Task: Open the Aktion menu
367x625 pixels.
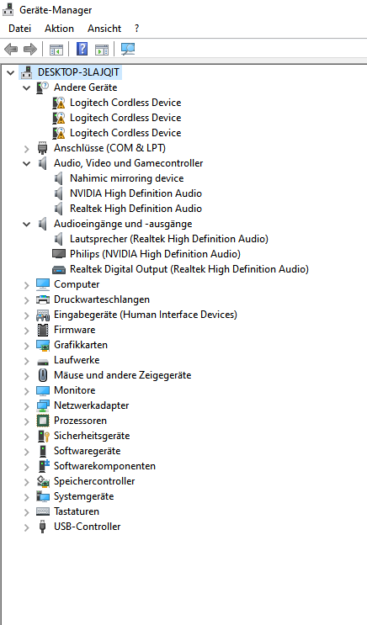Action: click(59, 29)
